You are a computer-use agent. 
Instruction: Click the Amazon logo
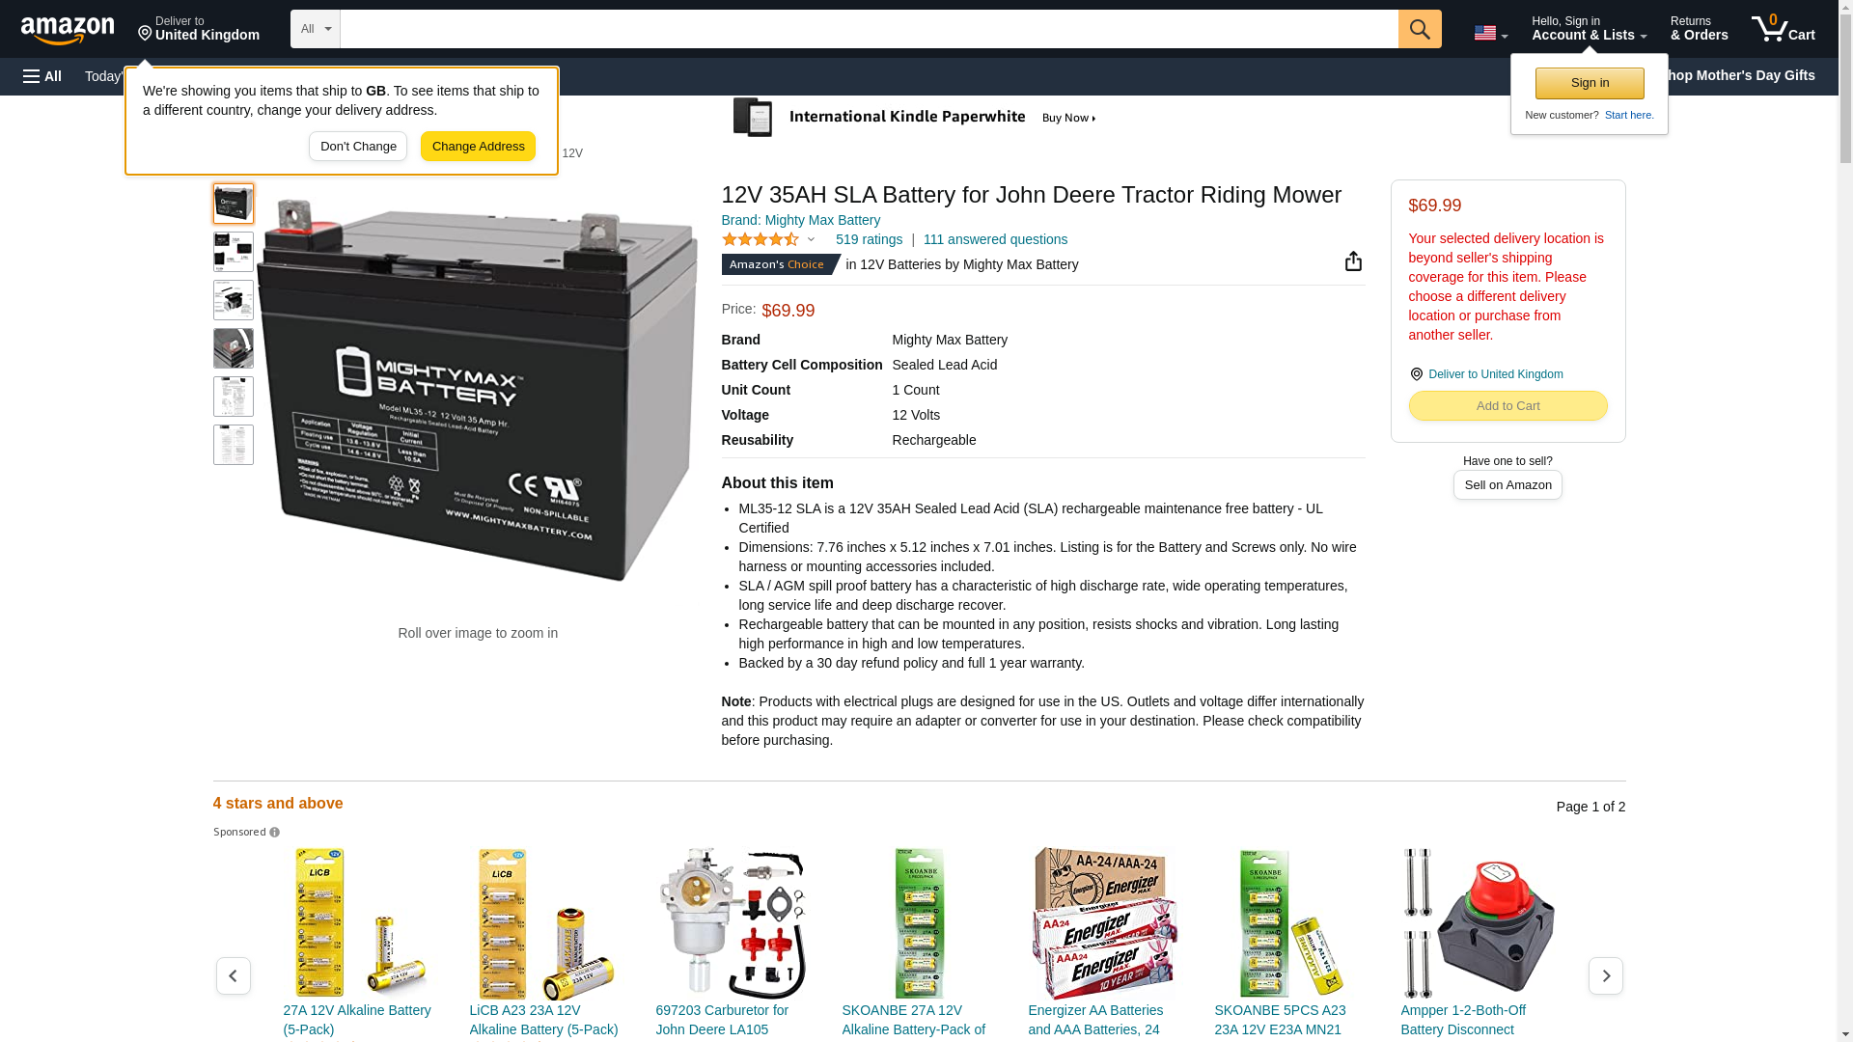(68, 30)
